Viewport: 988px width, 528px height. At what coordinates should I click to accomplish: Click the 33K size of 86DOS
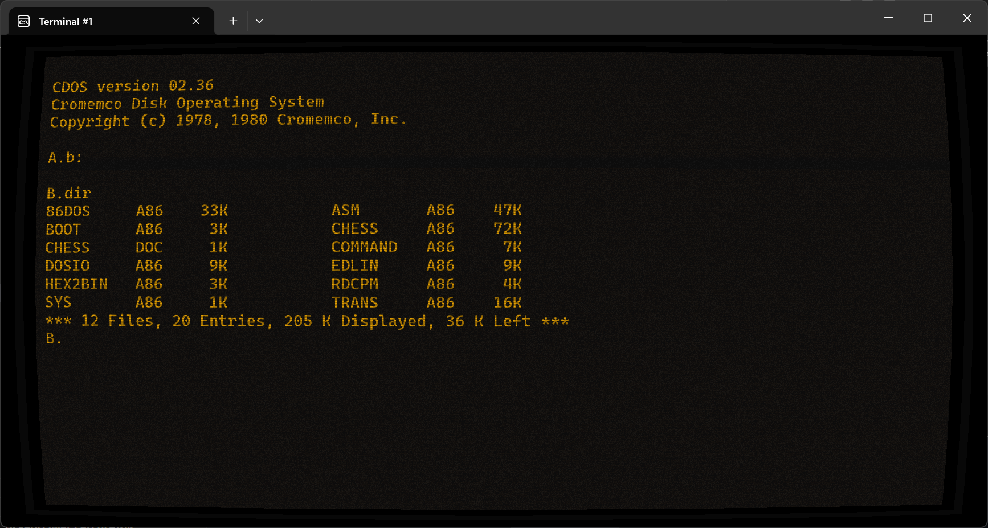(x=214, y=211)
